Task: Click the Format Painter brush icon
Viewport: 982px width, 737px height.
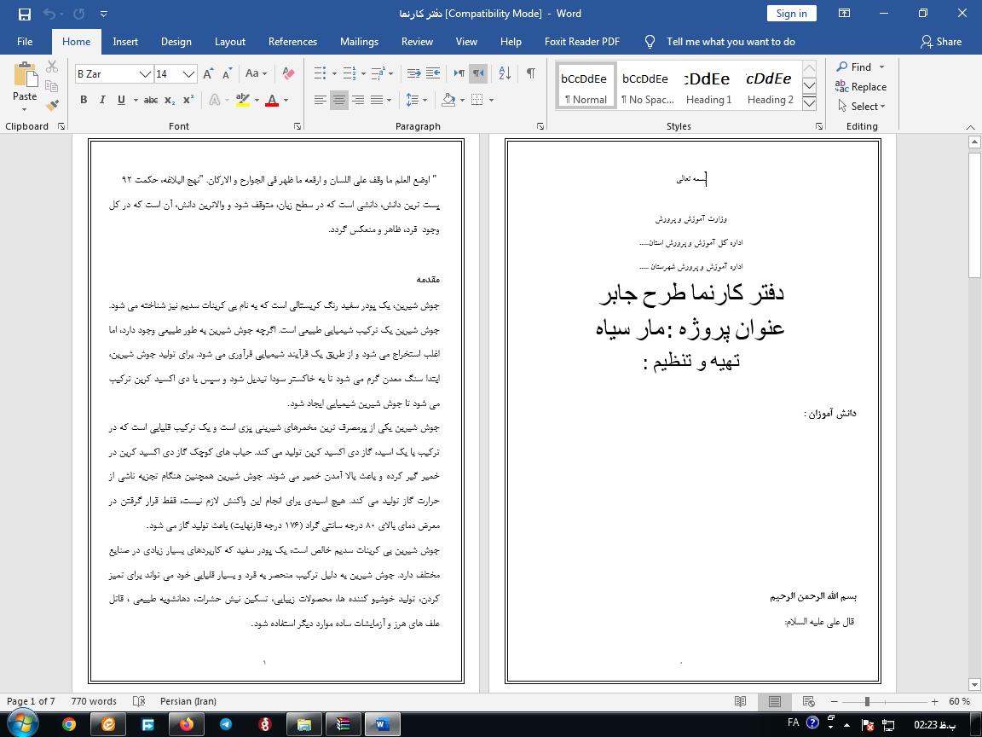Action: (52, 106)
